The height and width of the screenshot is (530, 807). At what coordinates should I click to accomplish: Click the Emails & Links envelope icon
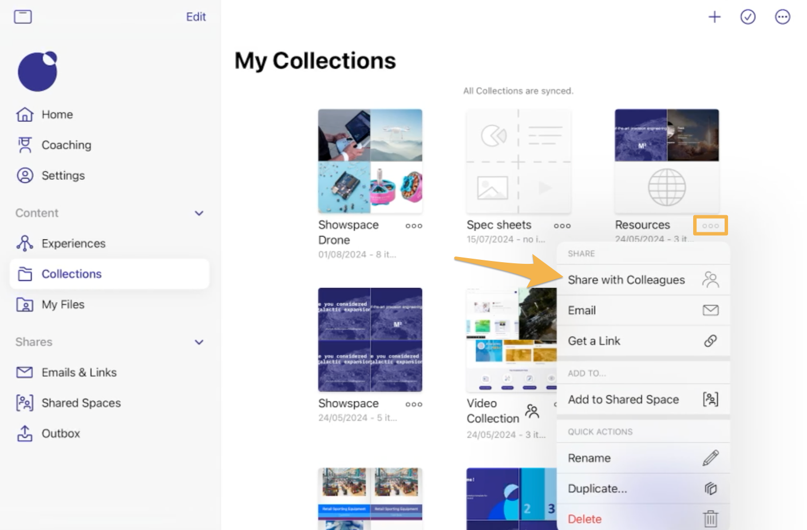point(25,373)
